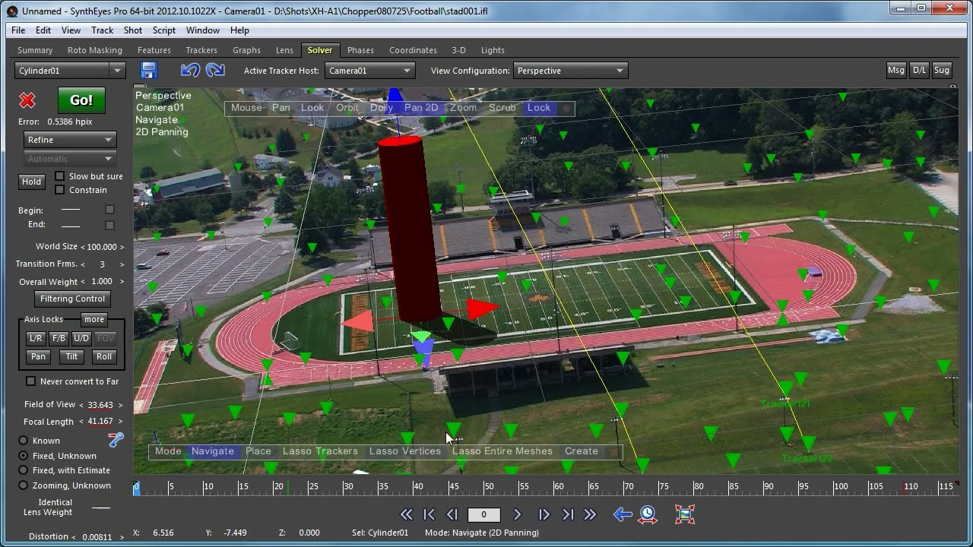Screen dimensions: 973x547
Task: Open the View Configuration Perspective dropdown
Action: point(570,71)
